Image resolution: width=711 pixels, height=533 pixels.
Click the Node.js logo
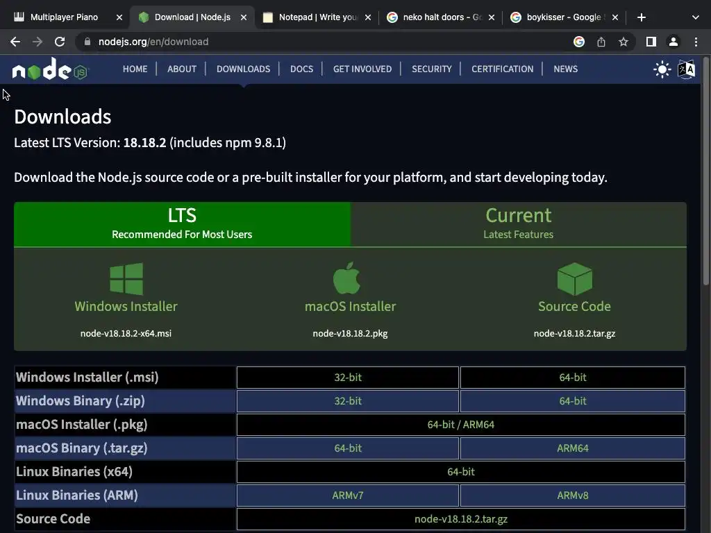tap(50, 69)
